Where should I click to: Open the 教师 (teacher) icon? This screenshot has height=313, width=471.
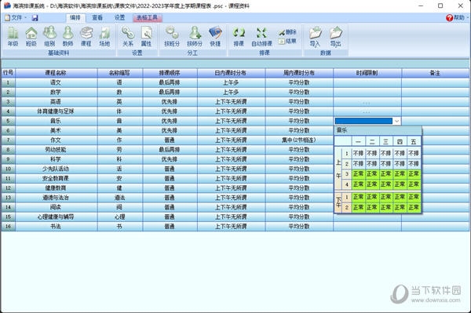(68, 36)
